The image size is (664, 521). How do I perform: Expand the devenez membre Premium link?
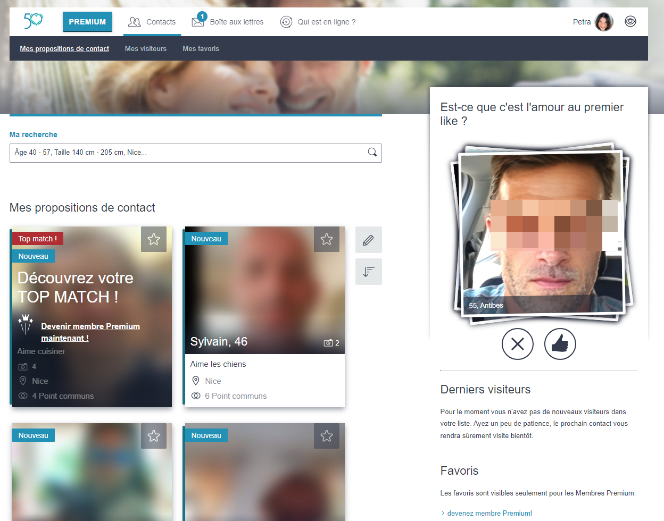click(x=489, y=513)
